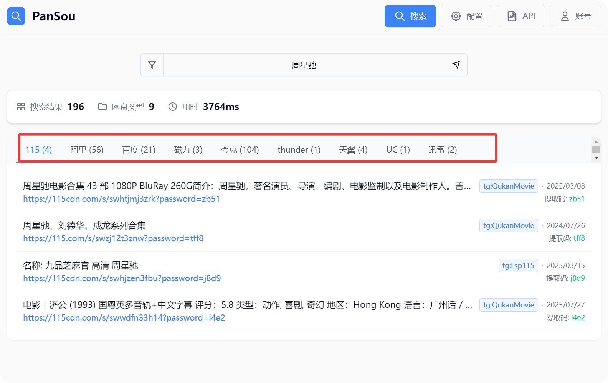Viewport: 608px width, 383px height.
Task: Click extraction code zb51
Action: click(x=577, y=199)
